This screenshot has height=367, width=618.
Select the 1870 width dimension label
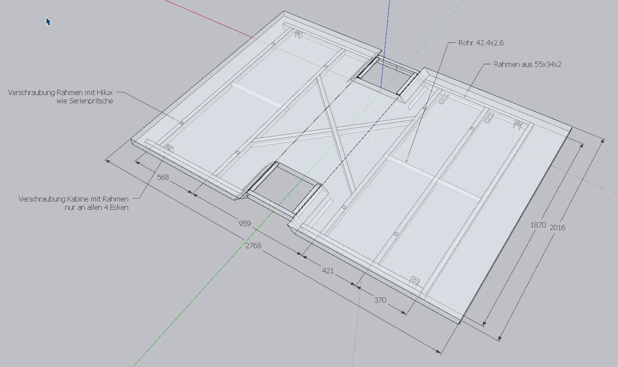(x=538, y=225)
